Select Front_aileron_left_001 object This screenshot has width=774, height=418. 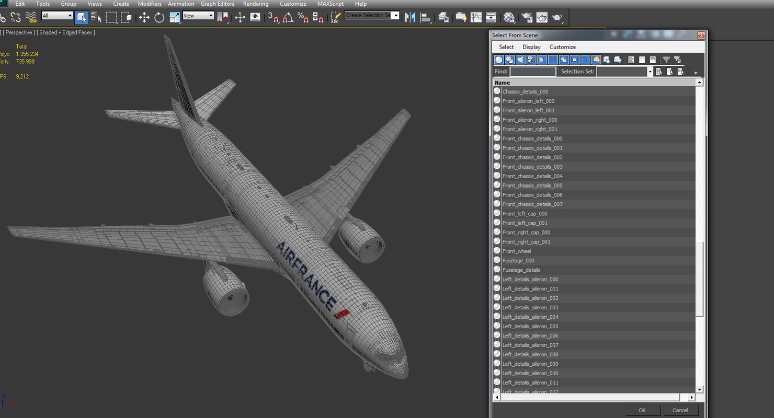529,111
